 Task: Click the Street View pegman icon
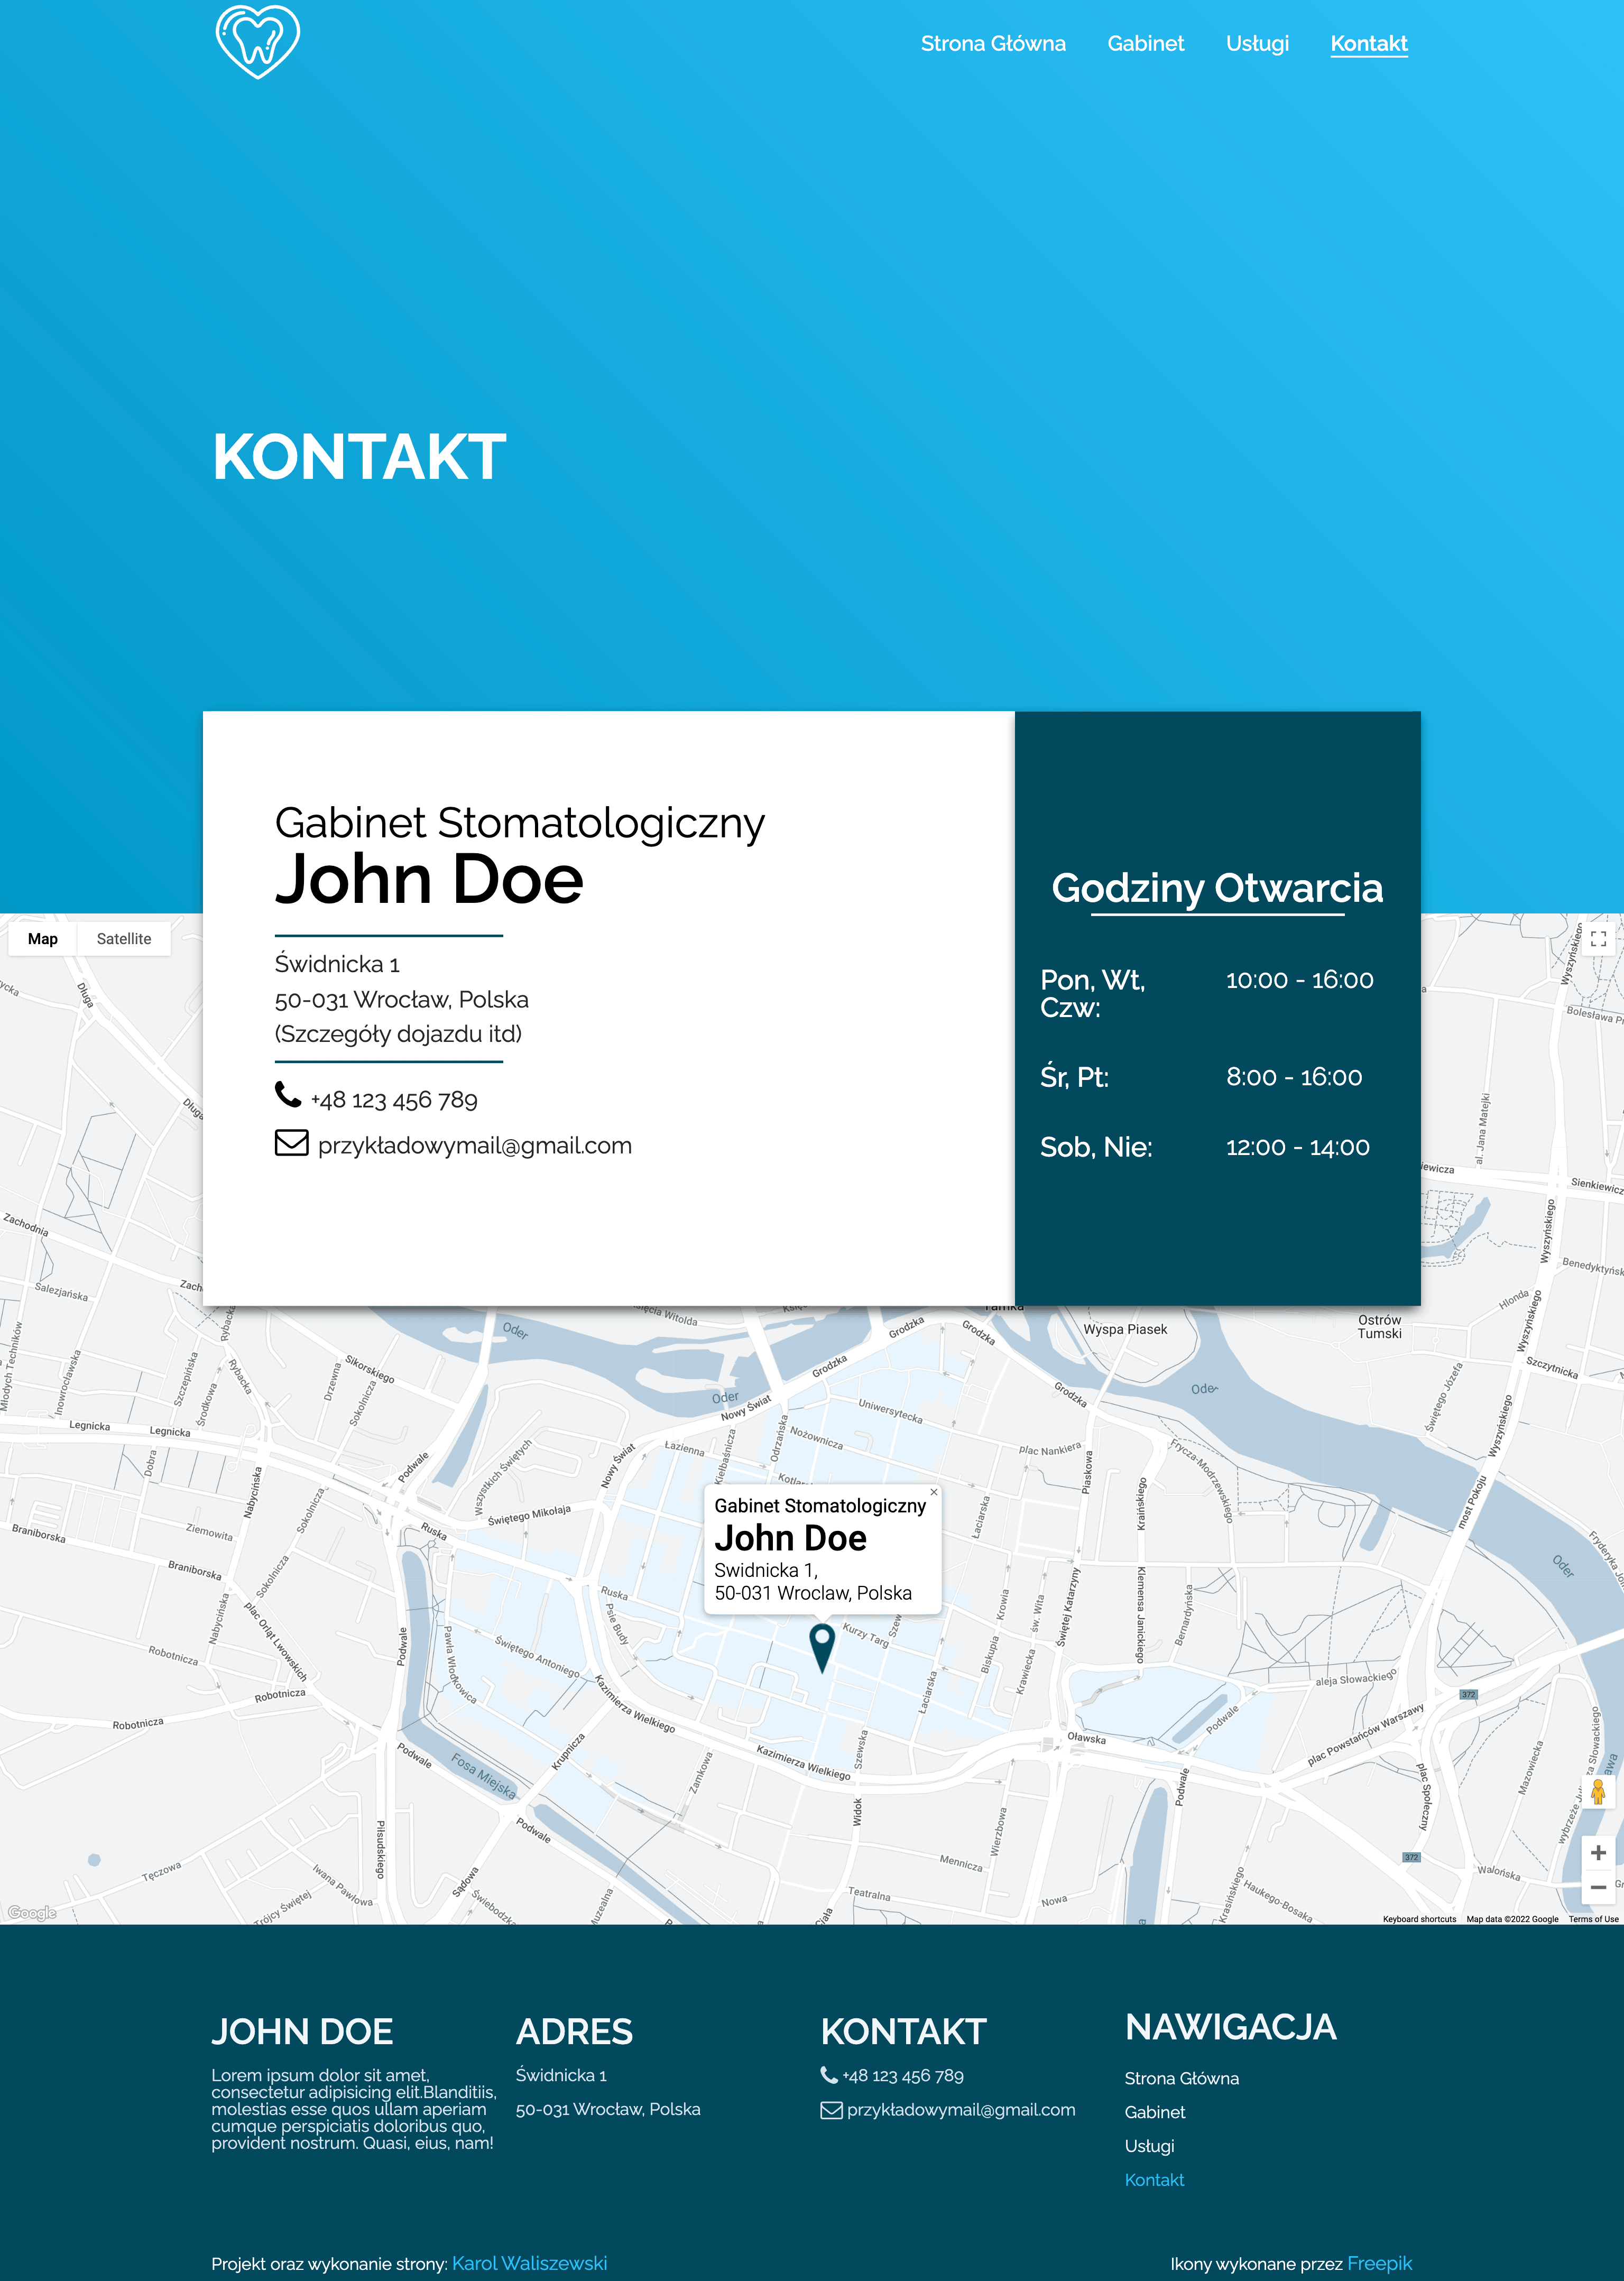click(x=1598, y=1791)
